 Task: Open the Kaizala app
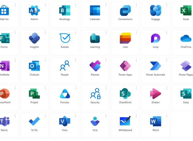point(65,38)
